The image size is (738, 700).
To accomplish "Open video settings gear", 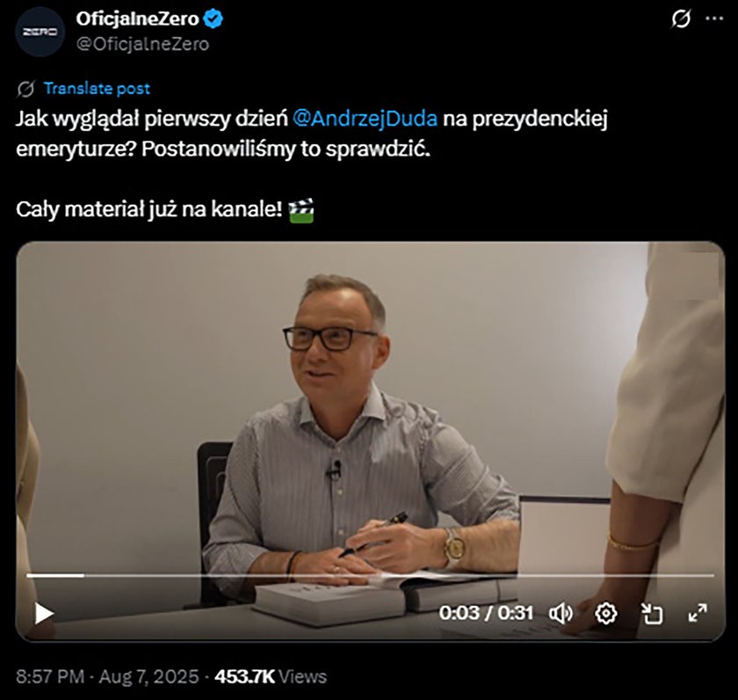I will tap(605, 613).
